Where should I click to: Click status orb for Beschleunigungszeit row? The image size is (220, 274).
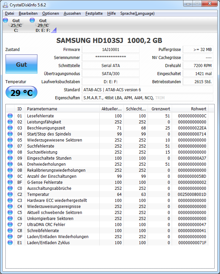(10, 128)
